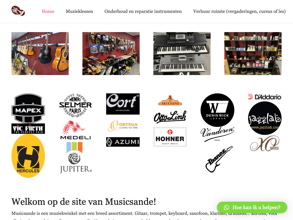The height and width of the screenshot is (220, 293).
Task: Click the Mapex brand logo
Action: (x=28, y=108)
